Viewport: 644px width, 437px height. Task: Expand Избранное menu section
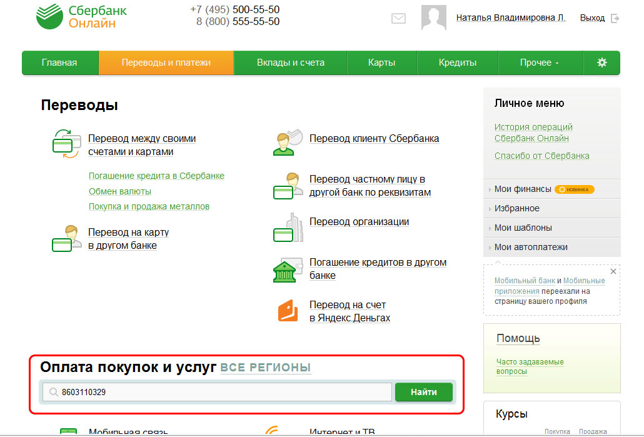[551, 208]
